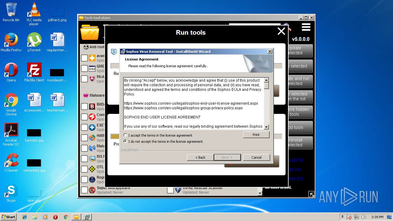Tick the avast tool checkbox
Image resolution: width=393 pixels, height=221 pixels.
pos(84,58)
